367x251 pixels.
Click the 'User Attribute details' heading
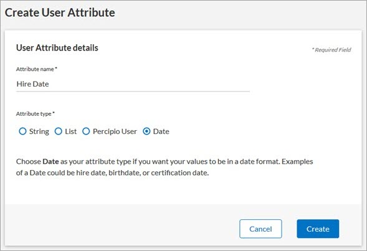pos(57,48)
